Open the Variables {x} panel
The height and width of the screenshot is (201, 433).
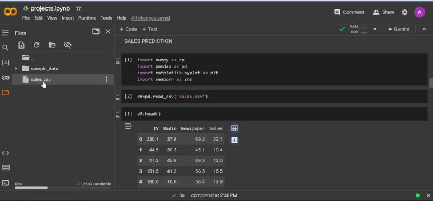click(6, 63)
